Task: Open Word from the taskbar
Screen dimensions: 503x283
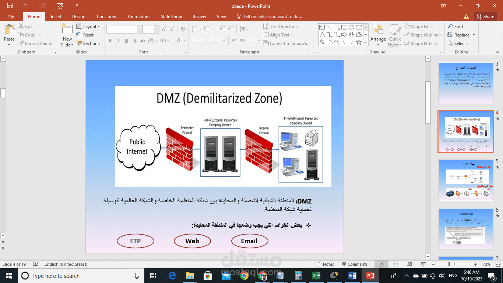Action: coord(352,276)
